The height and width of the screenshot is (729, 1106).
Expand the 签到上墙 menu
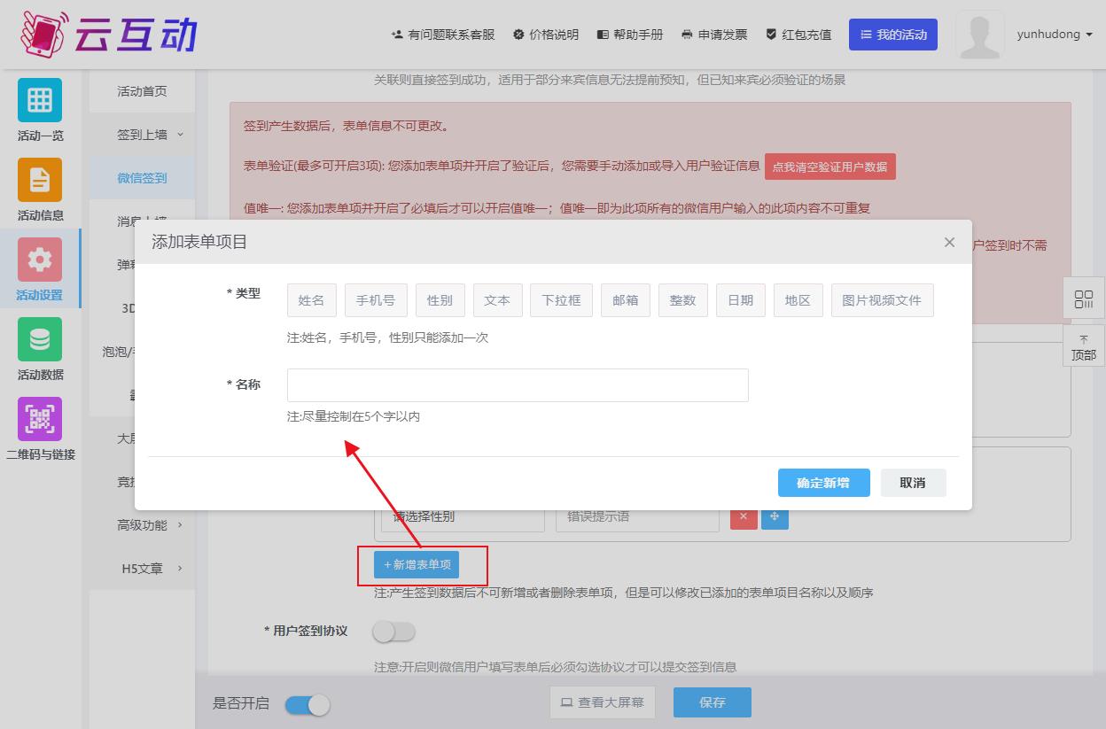[x=142, y=135]
